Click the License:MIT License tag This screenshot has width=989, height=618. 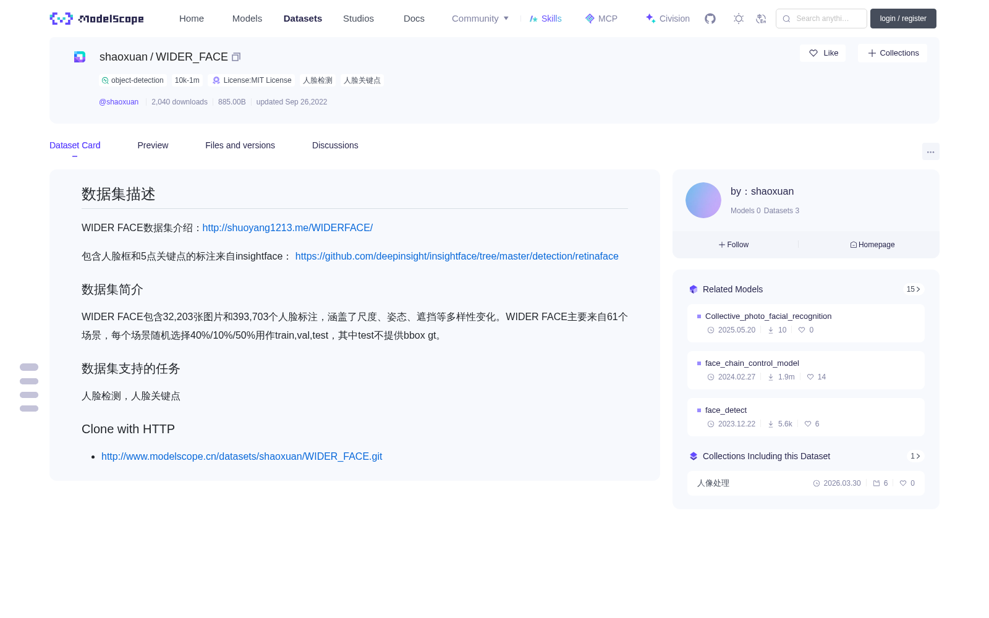[252, 80]
